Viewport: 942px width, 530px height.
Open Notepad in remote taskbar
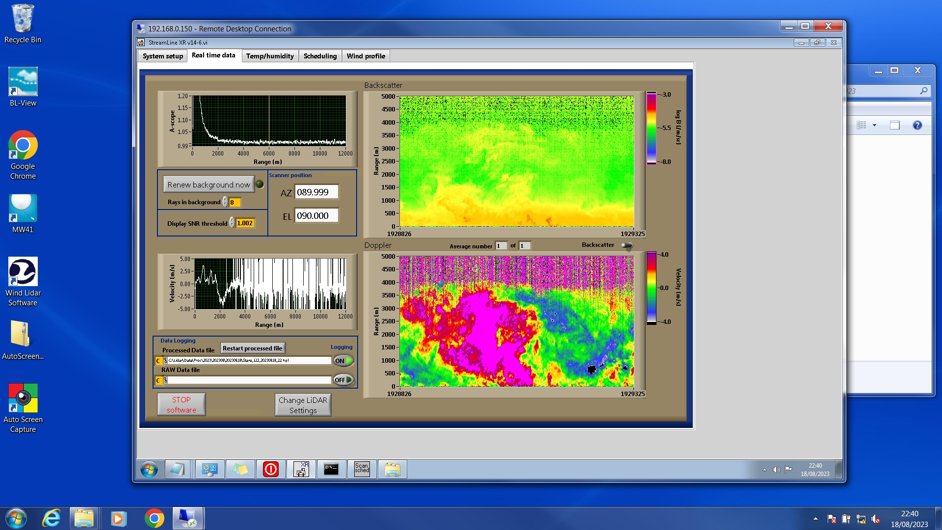(177, 469)
